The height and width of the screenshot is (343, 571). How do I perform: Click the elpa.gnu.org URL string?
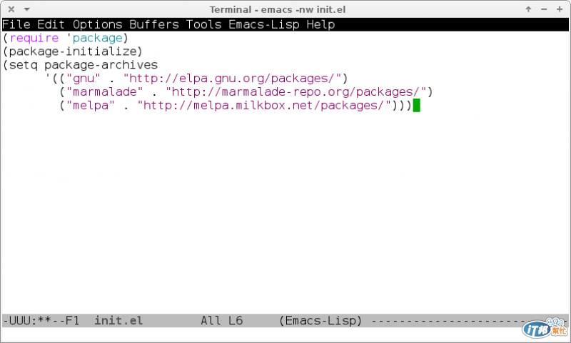coord(233,79)
